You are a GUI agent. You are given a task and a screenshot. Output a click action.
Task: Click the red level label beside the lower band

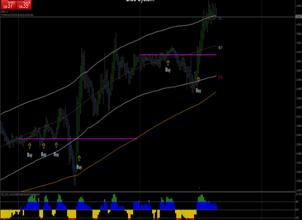coord(220,78)
